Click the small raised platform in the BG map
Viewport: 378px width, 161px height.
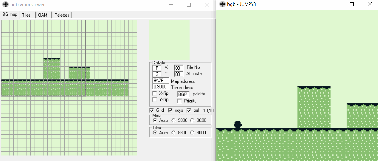tap(79, 73)
